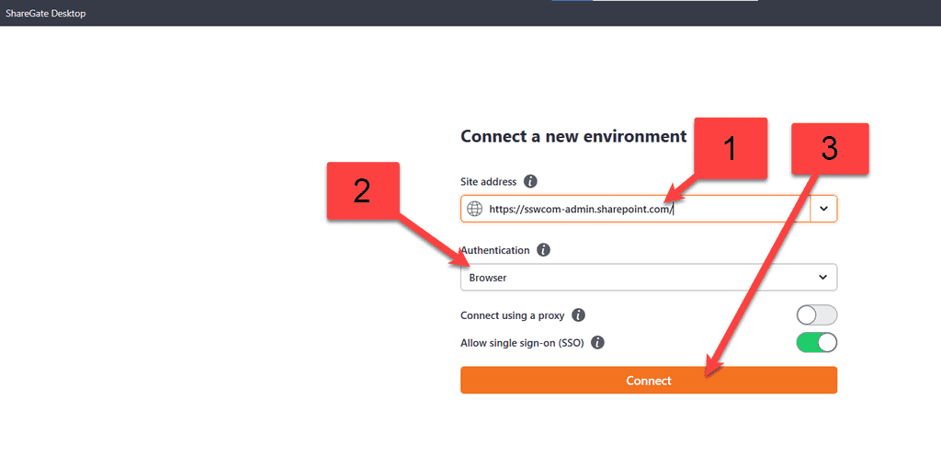Viewport: 941px width, 468px height.
Task: Click the Connect using a proxy label
Action: [512, 315]
